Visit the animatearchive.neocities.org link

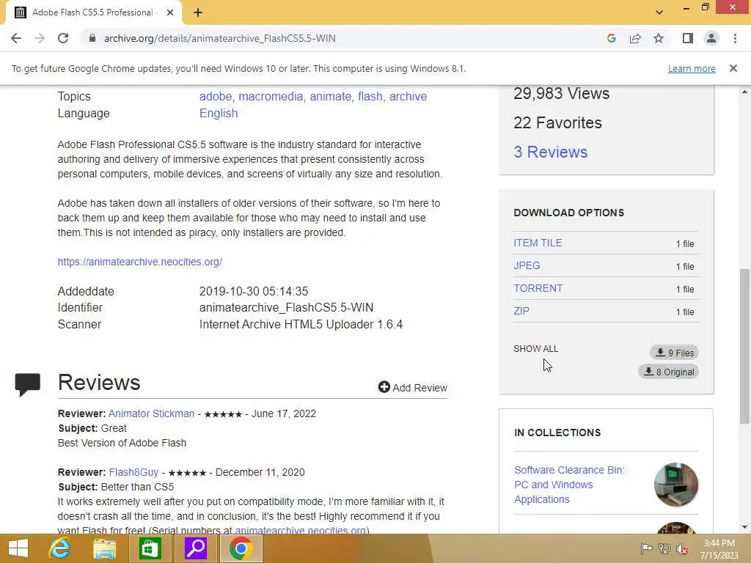pos(140,262)
